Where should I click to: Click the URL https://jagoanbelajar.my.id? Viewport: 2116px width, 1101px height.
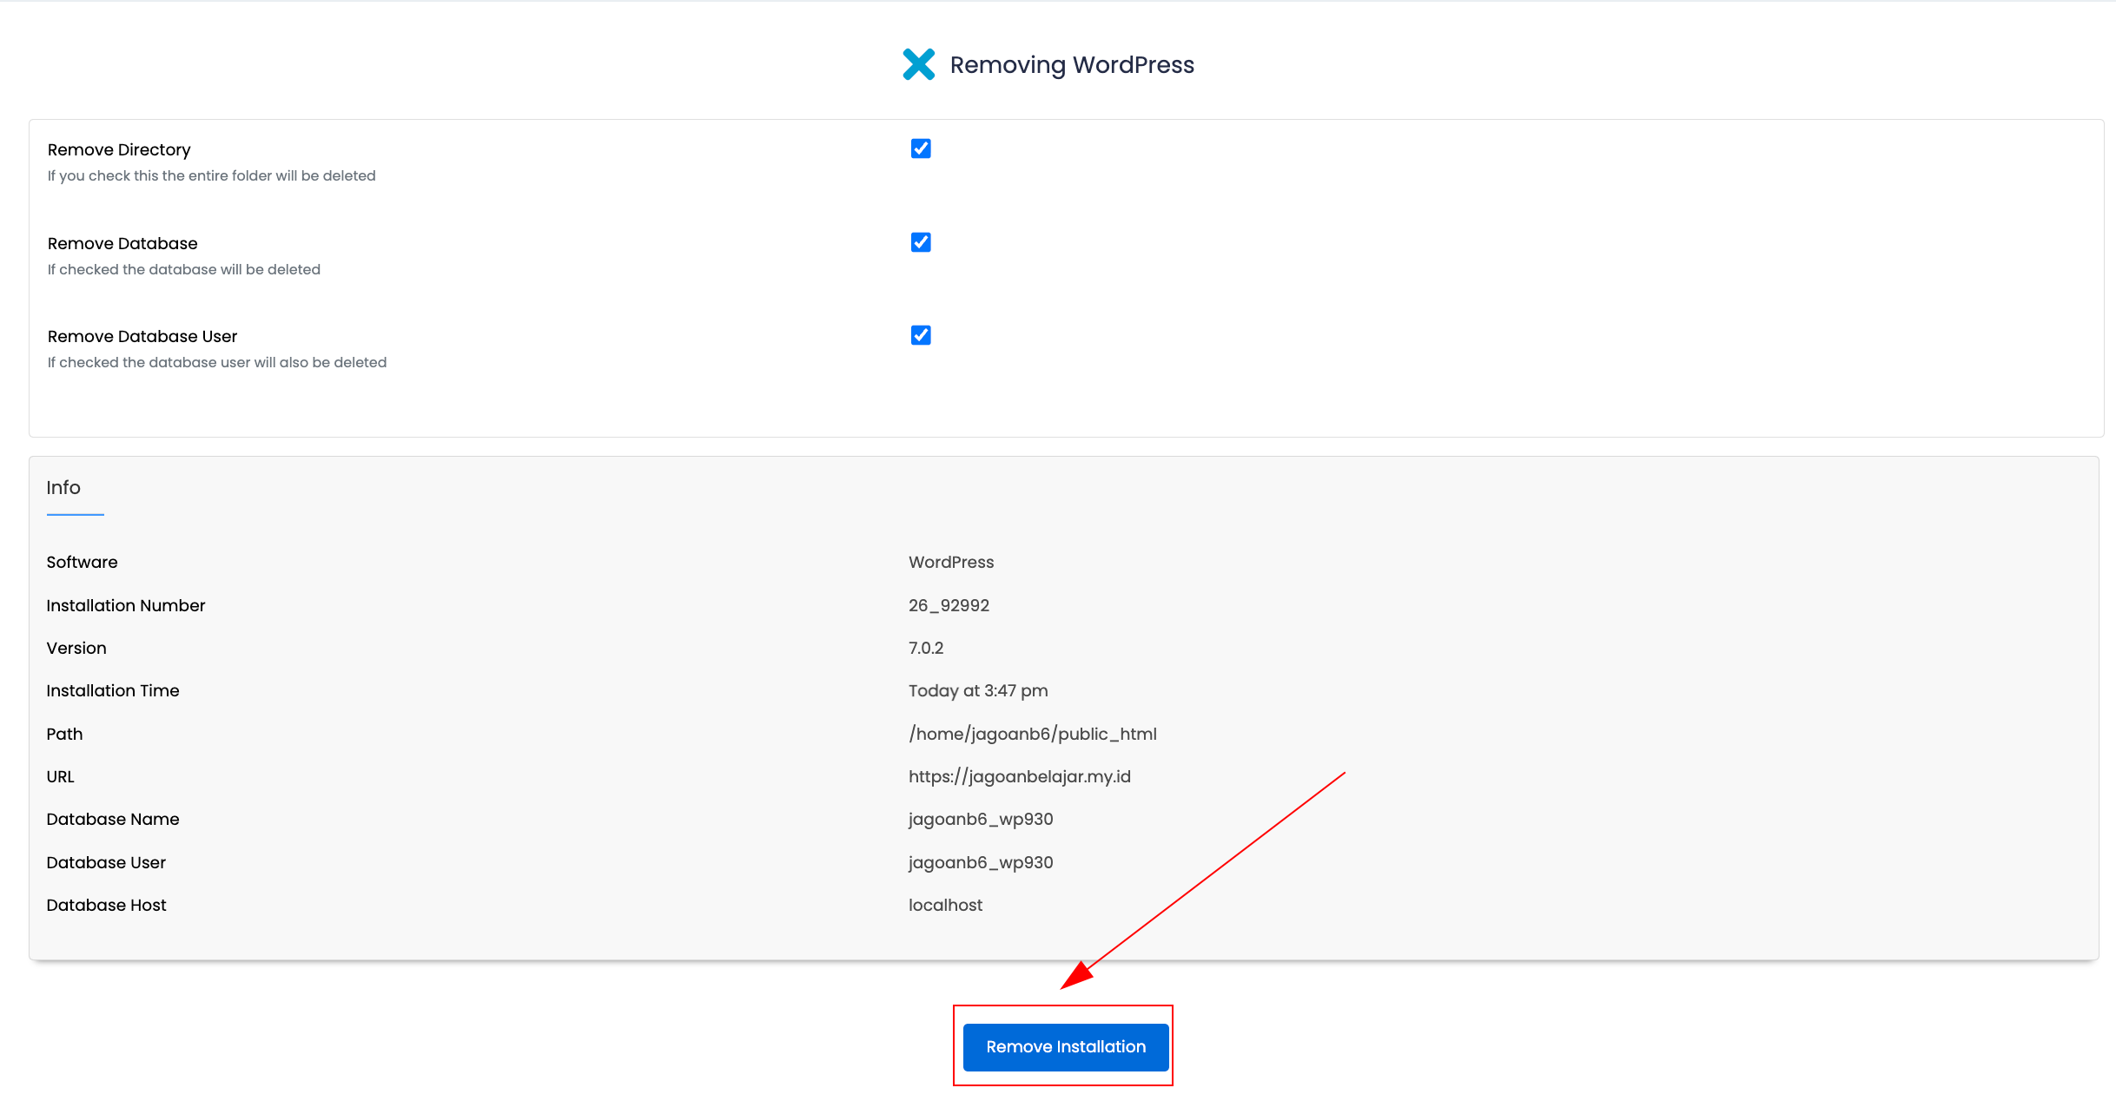point(1020,777)
